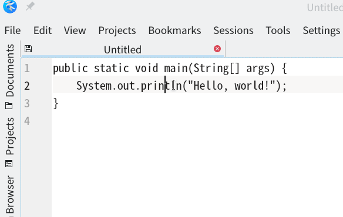The image size is (343, 217).
Task: Open the Documents sidebar panel
Action: coord(9,76)
